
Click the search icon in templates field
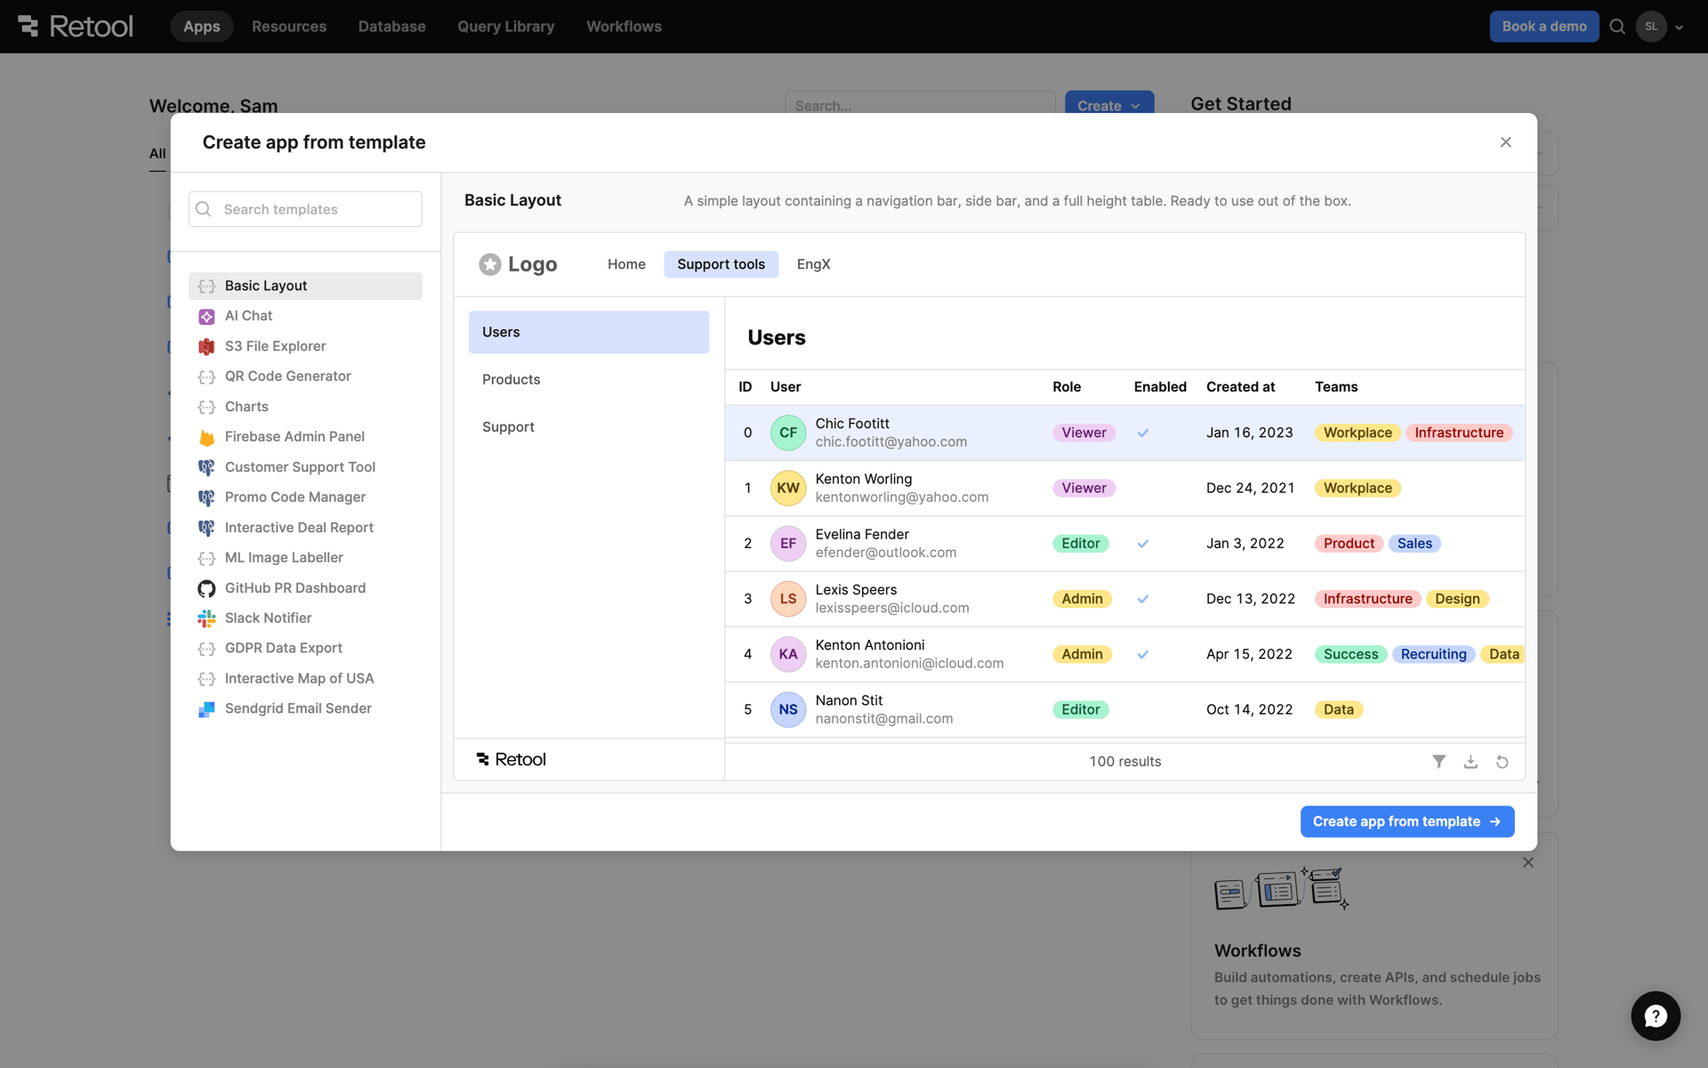point(204,209)
